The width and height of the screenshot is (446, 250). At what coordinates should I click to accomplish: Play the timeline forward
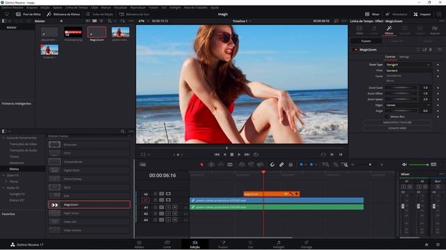(x=239, y=154)
